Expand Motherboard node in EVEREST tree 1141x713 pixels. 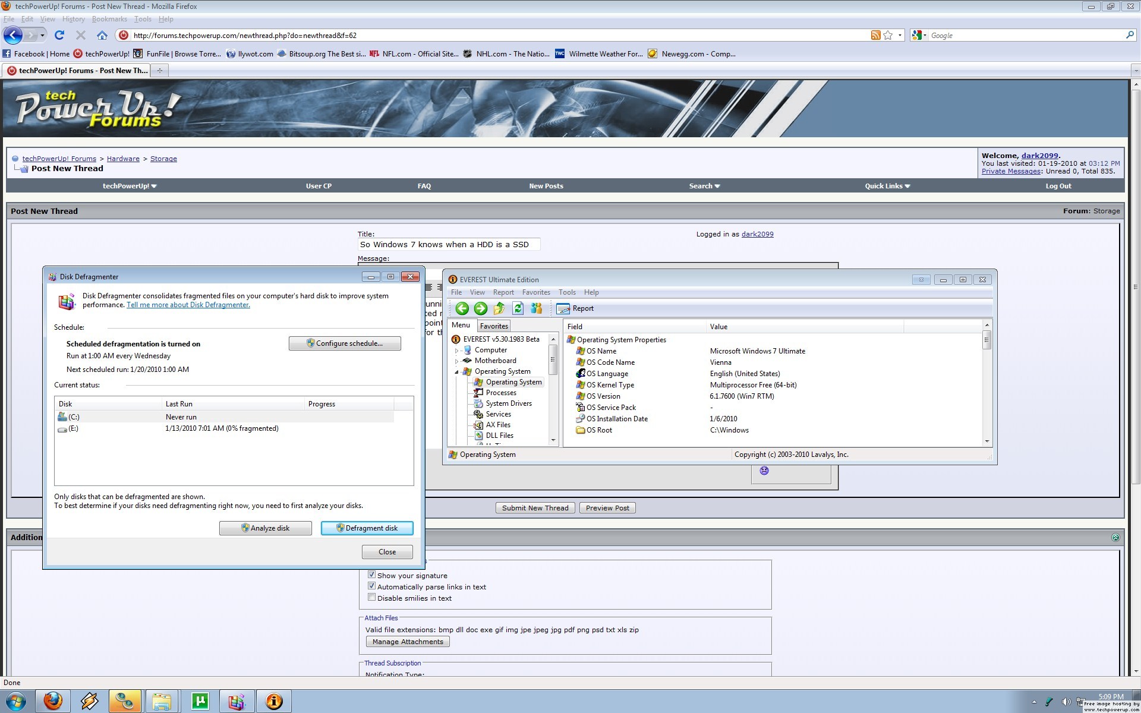click(x=457, y=361)
